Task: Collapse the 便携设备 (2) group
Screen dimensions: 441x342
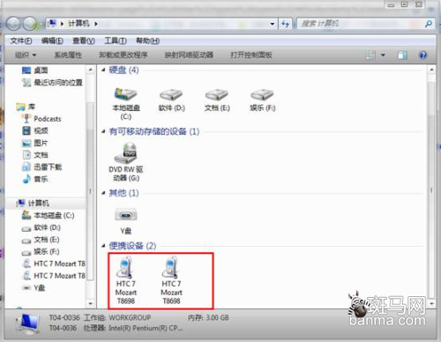Action: 103,246
